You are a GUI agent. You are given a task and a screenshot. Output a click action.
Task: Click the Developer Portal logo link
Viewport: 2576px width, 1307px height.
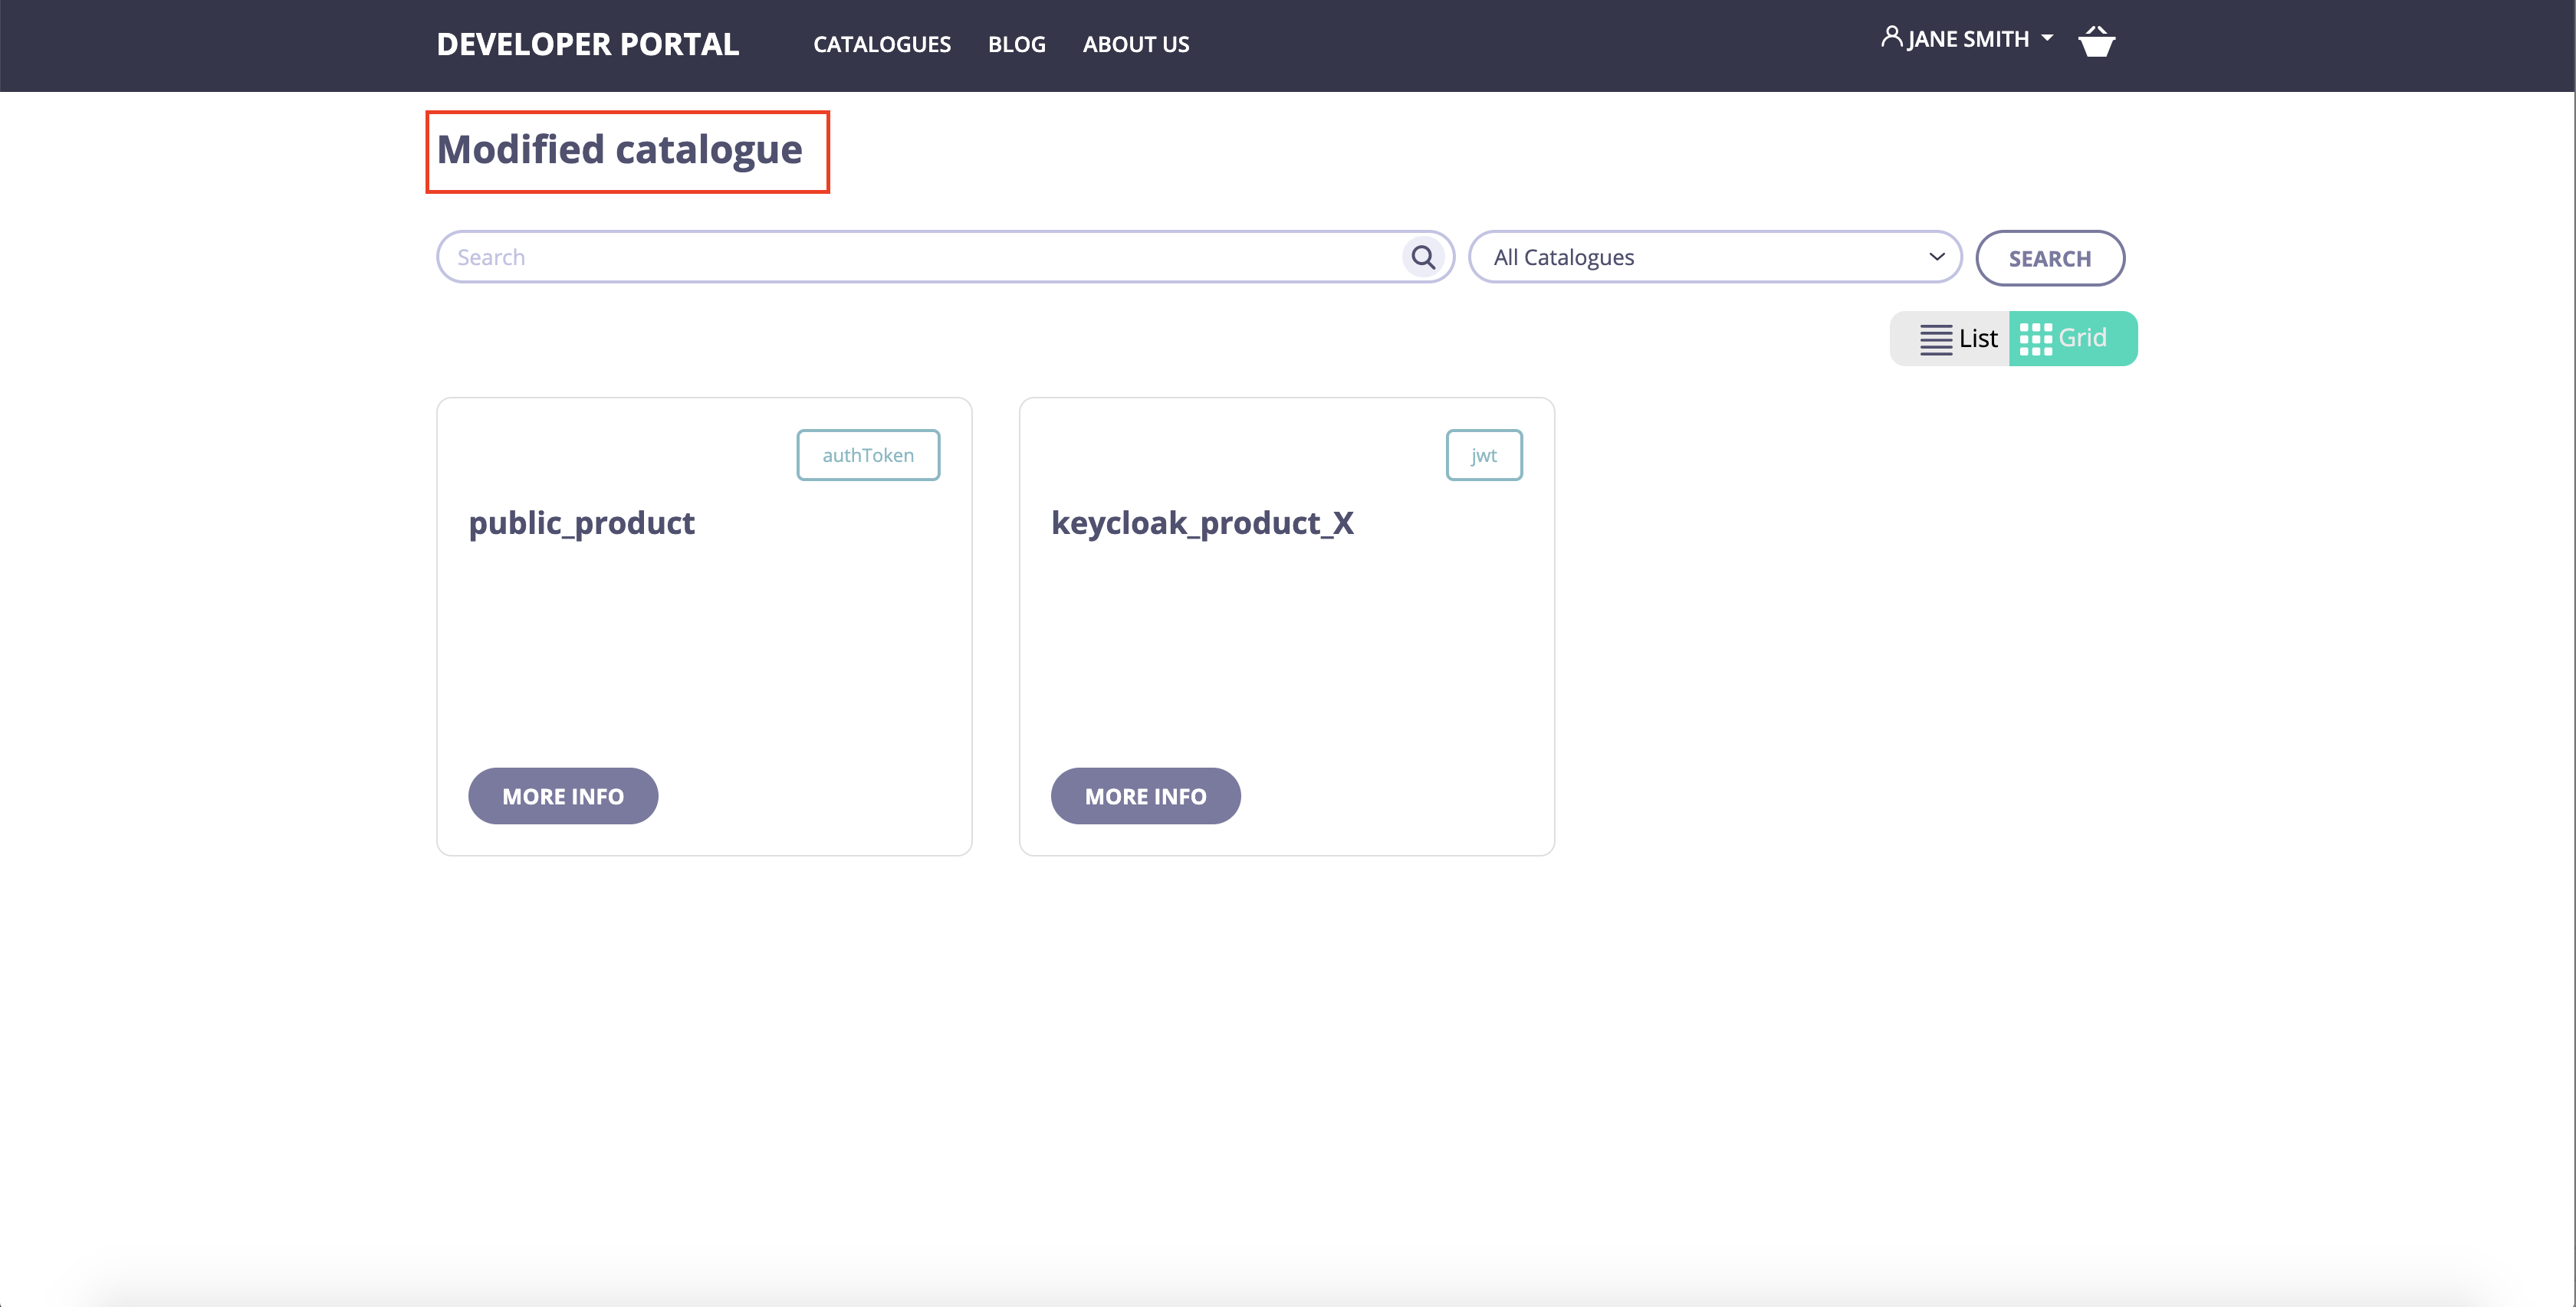[587, 45]
